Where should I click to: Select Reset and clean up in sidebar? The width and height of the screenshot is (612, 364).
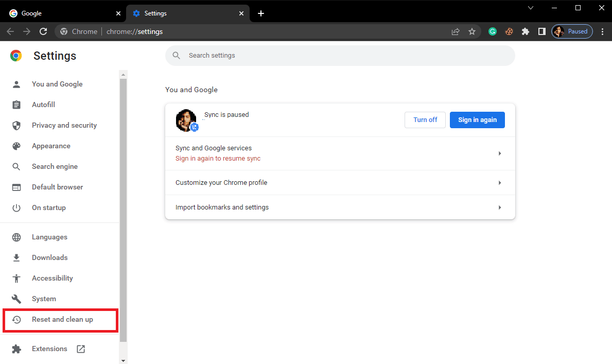pyautogui.click(x=62, y=320)
